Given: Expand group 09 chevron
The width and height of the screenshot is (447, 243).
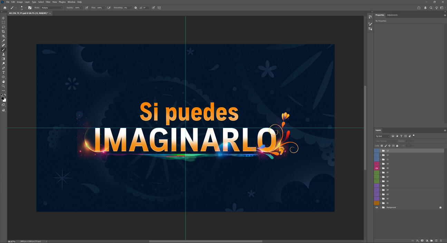Looking at the screenshot, I should pos(380,168).
